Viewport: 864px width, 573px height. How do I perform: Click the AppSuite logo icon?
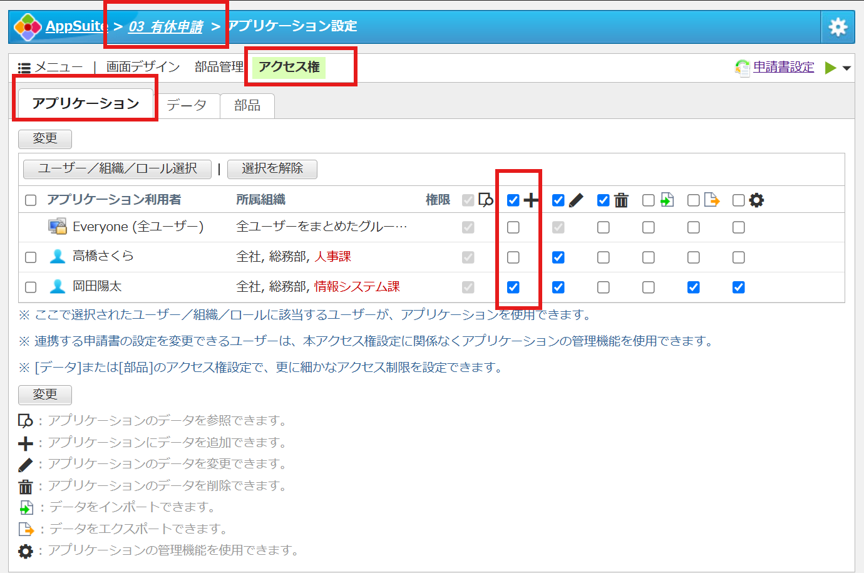coord(28,27)
